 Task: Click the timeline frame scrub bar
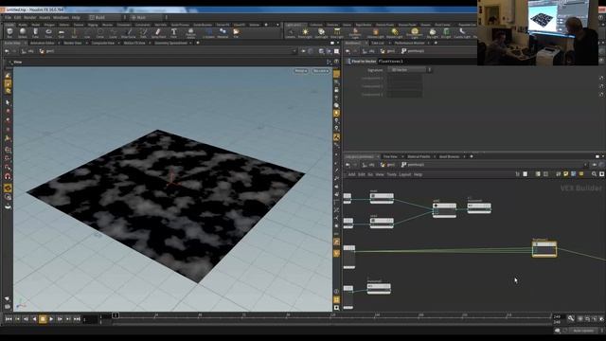coord(332,316)
